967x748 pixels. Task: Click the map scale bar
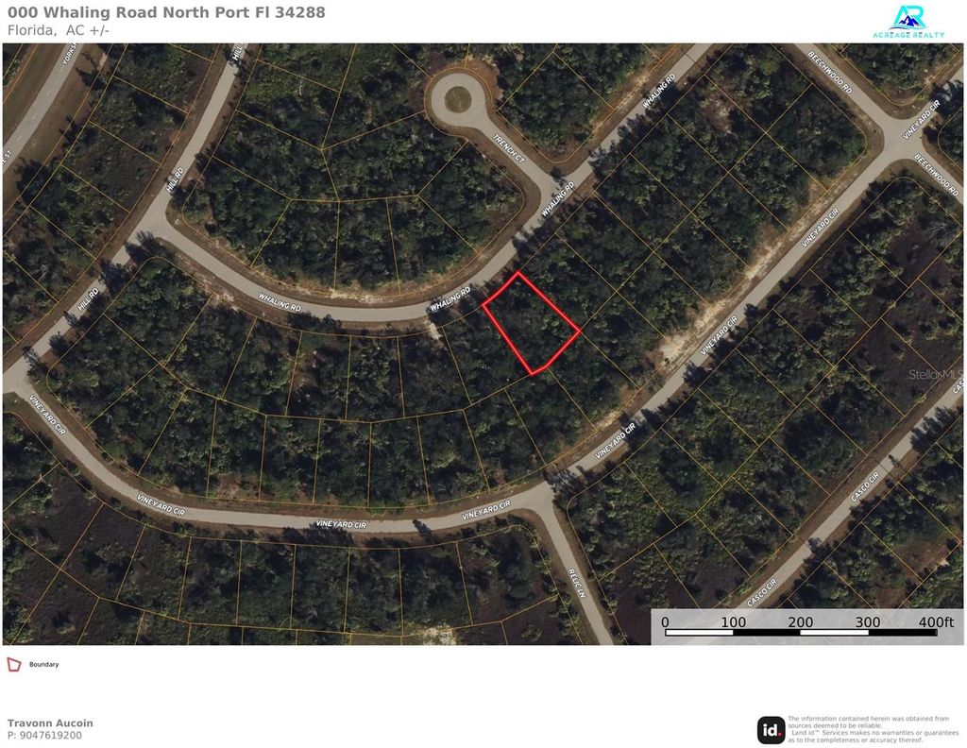(x=808, y=627)
